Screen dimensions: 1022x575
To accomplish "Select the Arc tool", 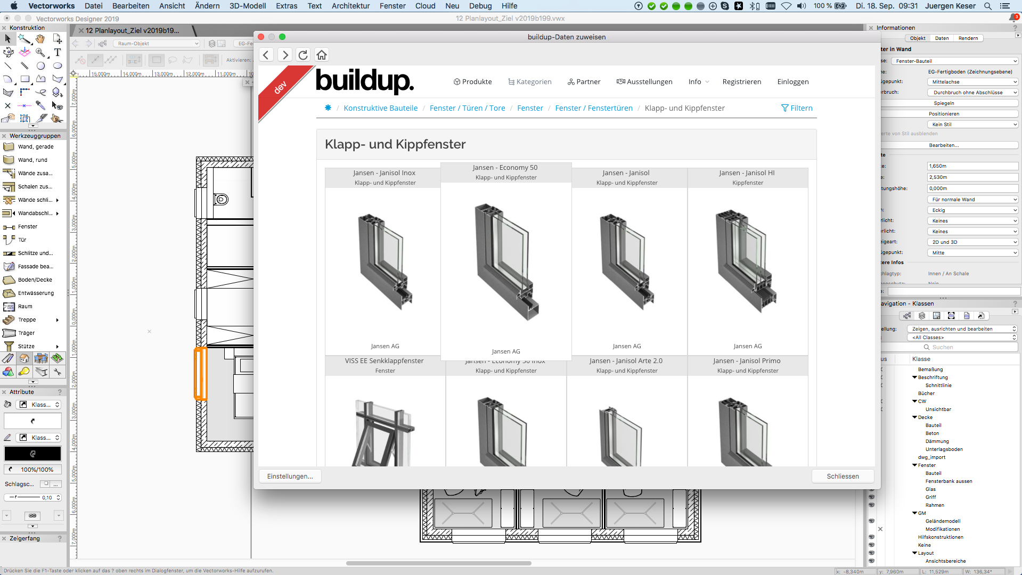I will [x=8, y=79].
